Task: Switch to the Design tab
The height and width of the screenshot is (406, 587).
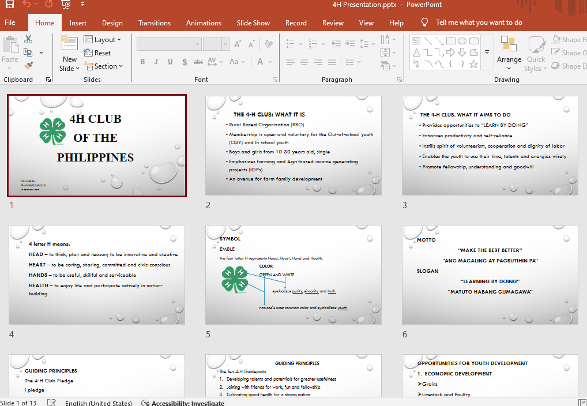Action: coord(112,23)
